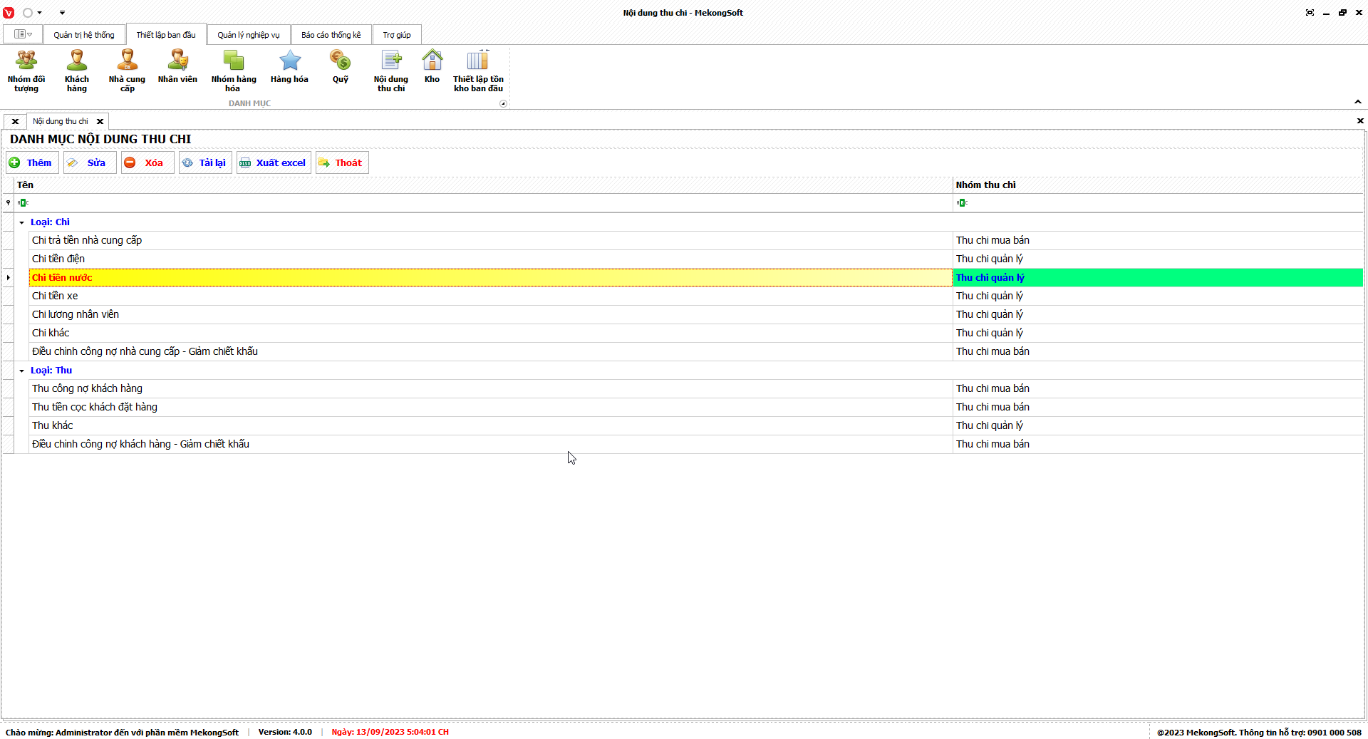The image size is (1368, 739).
Task: Select the Thu khác row
Action: [696, 425]
